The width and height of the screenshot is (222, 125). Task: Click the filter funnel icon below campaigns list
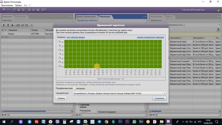[x=5, y=115]
